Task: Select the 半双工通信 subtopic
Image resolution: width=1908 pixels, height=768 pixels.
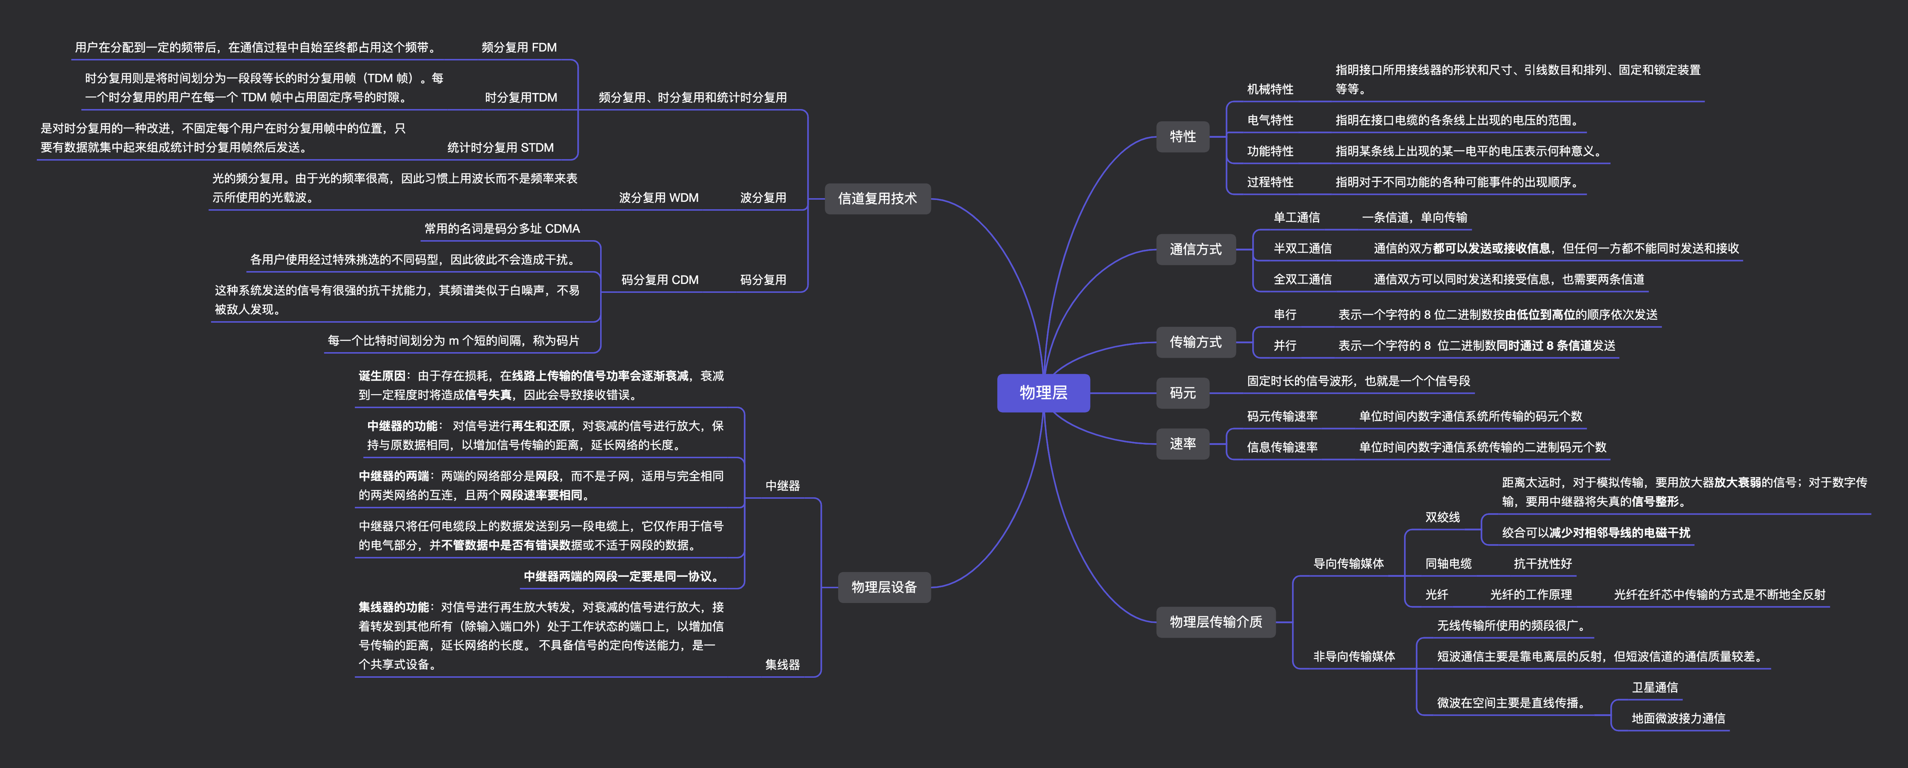Action: tap(1302, 248)
